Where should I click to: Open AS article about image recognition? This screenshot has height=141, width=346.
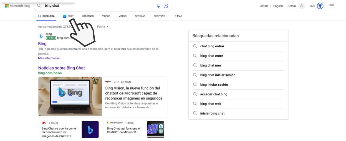pos(59,132)
